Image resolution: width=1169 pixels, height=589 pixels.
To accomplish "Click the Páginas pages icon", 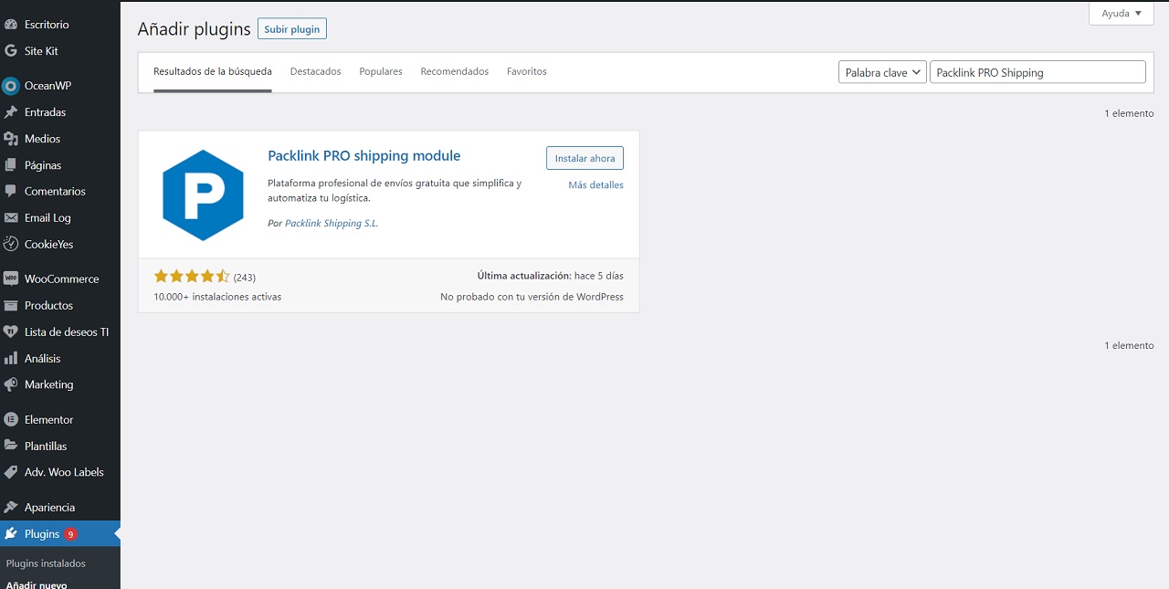I will coord(11,165).
